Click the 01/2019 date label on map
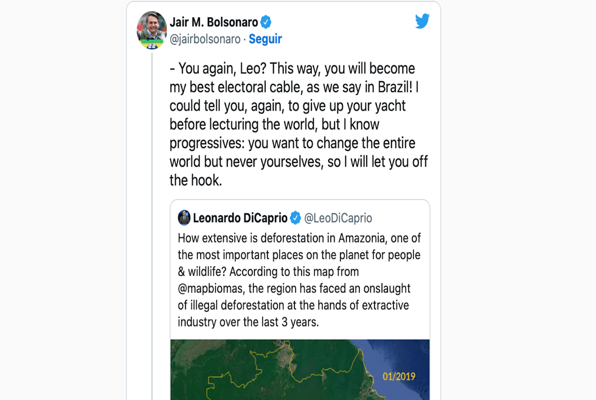The image size is (596, 400). pos(398,376)
